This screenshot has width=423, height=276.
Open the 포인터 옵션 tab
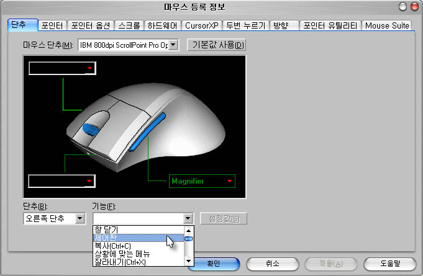point(91,25)
